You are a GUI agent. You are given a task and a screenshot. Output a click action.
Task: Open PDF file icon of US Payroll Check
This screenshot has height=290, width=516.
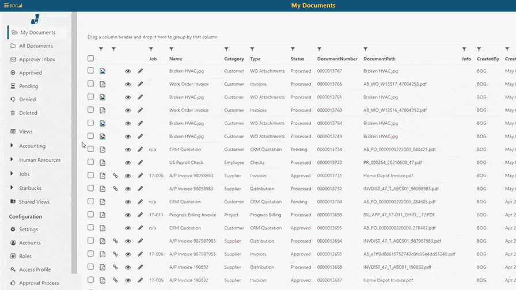pos(103,162)
